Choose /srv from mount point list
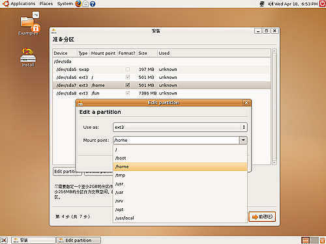 [x=181, y=201]
